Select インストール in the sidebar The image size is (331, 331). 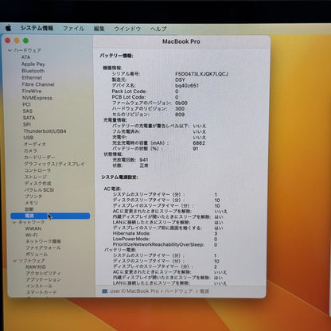tap(39, 286)
